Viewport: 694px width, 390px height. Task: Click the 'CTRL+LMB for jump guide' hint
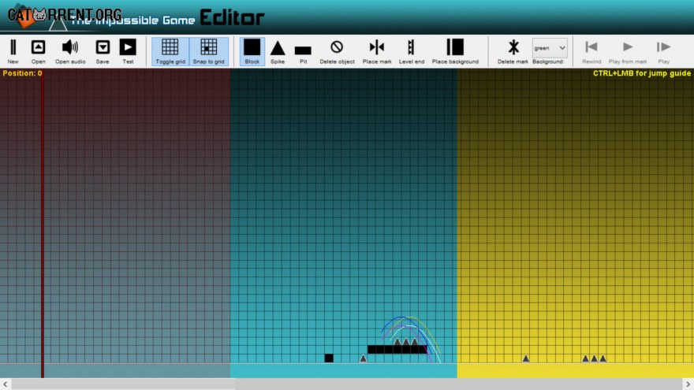[x=642, y=73]
